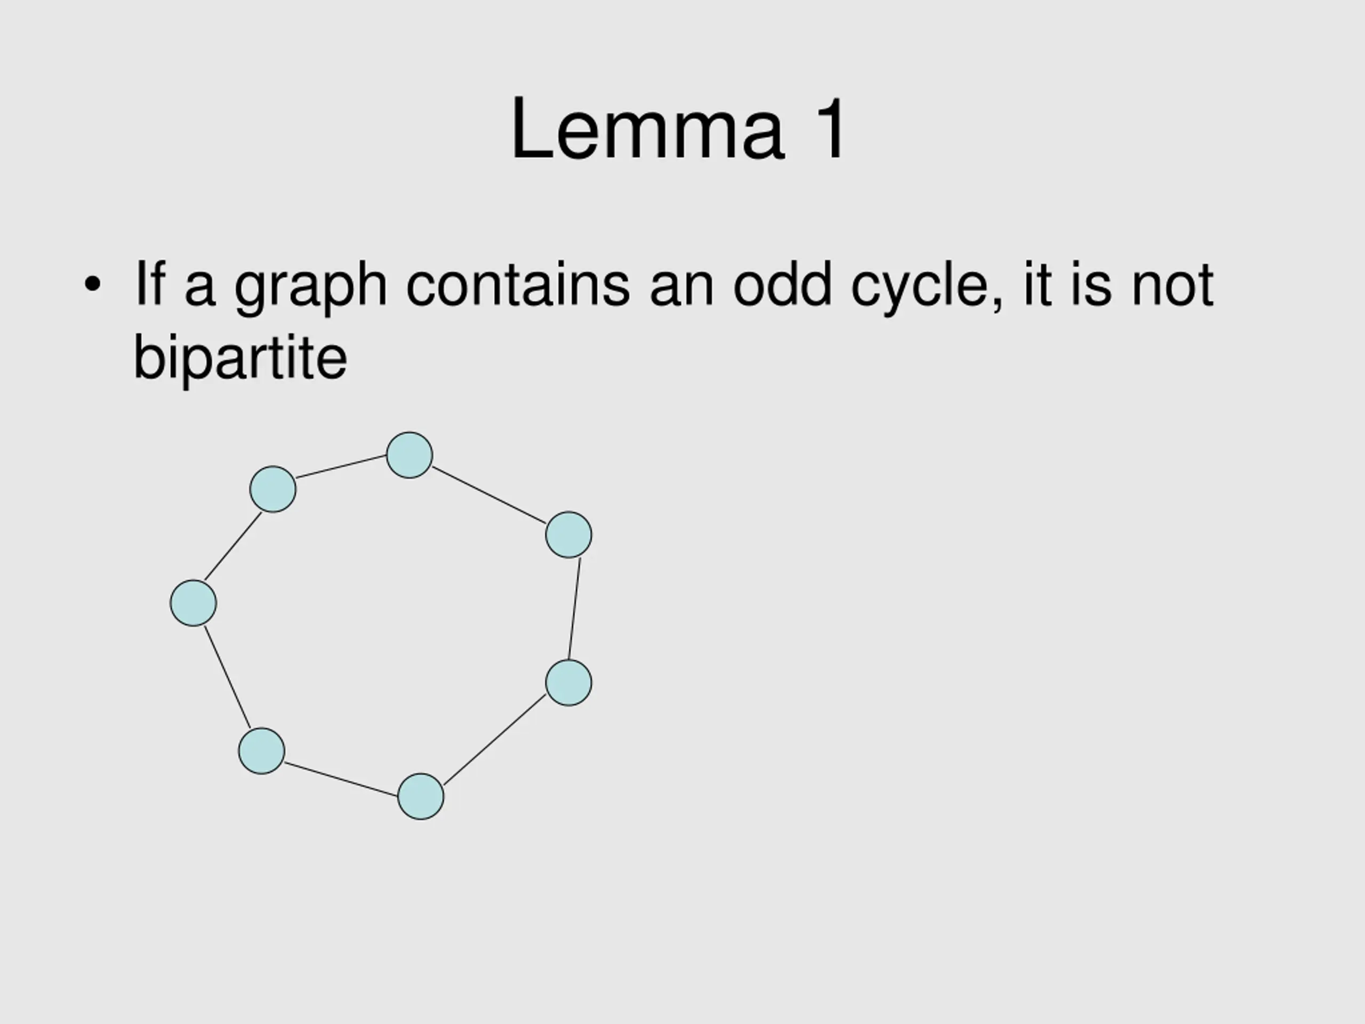Click the edge from leftmost node to lower-left node
Screen dimensions: 1365x1024
227,677
